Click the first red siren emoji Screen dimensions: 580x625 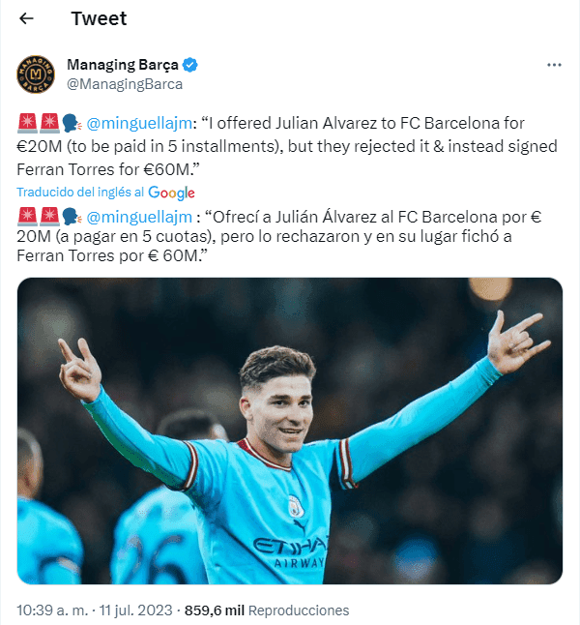27,123
